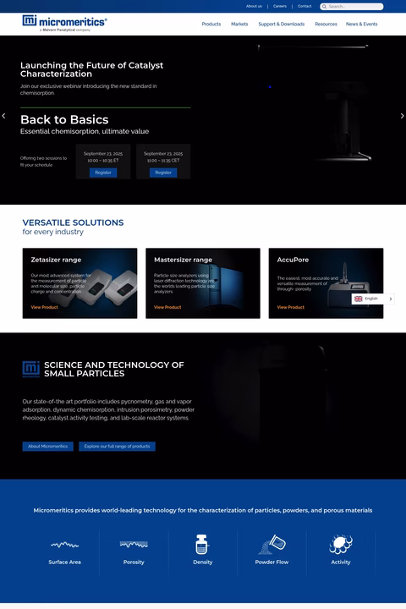Click the VERSATILE SOLUTIONS heading
406x609 pixels.
(x=73, y=222)
